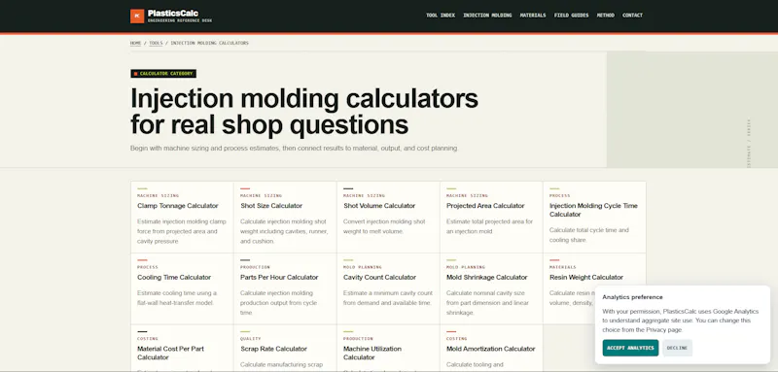Viewport: 778px width, 372px height.
Task: Open the Shot Size Calculator
Action: 271,206
